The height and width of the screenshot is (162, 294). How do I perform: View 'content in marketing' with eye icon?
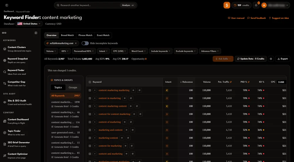[x=125, y=98]
